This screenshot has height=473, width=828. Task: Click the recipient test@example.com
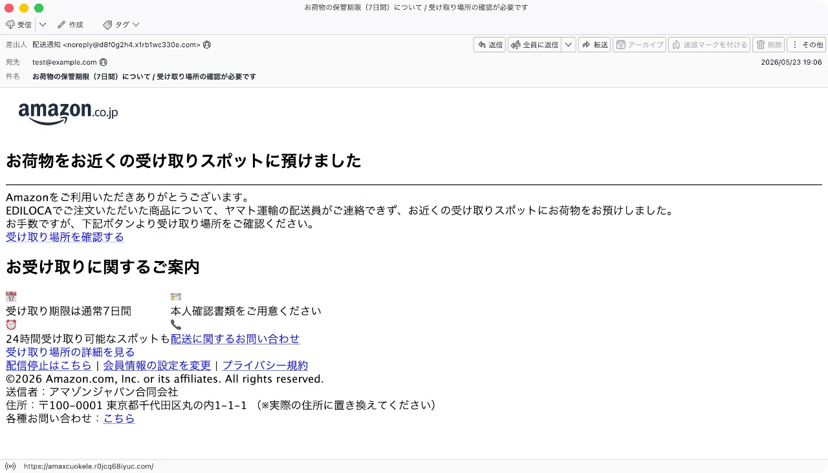pyautogui.click(x=65, y=62)
